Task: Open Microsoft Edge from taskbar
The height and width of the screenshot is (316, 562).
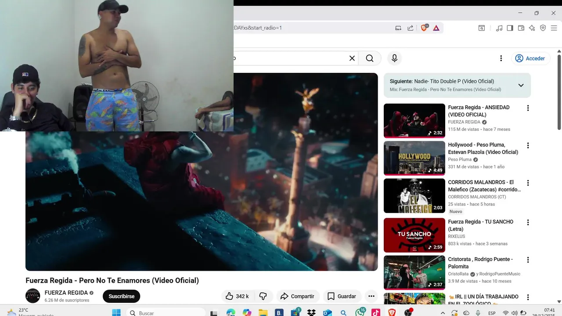Action: tap(231, 313)
